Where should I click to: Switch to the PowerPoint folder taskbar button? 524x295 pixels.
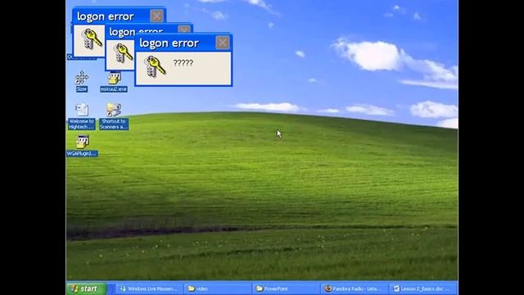(286, 288)
